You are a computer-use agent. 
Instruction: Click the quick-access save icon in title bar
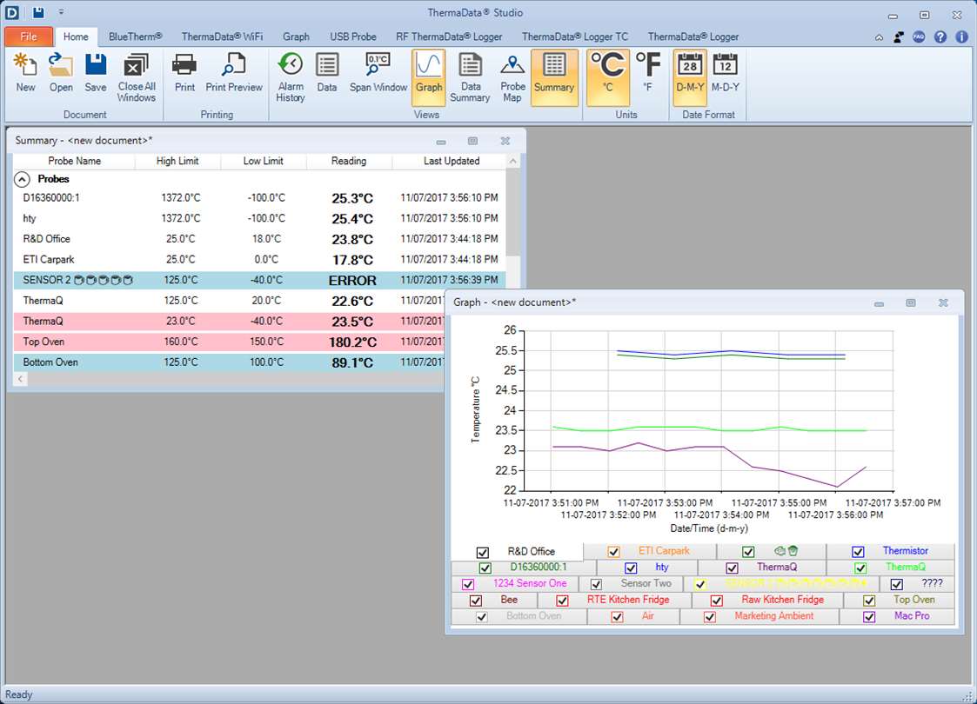click(38, 12)
